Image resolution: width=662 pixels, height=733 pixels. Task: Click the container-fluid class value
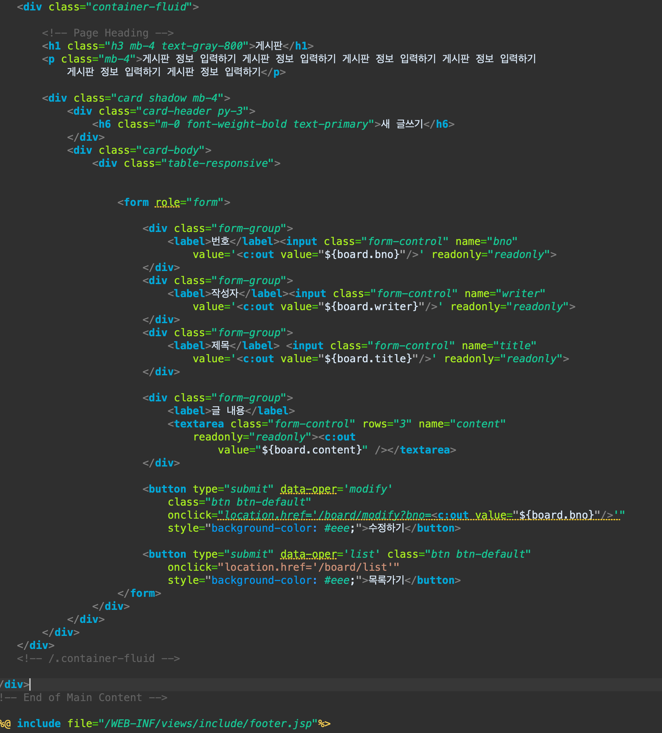pyautogui.click(x=139, y=7)
